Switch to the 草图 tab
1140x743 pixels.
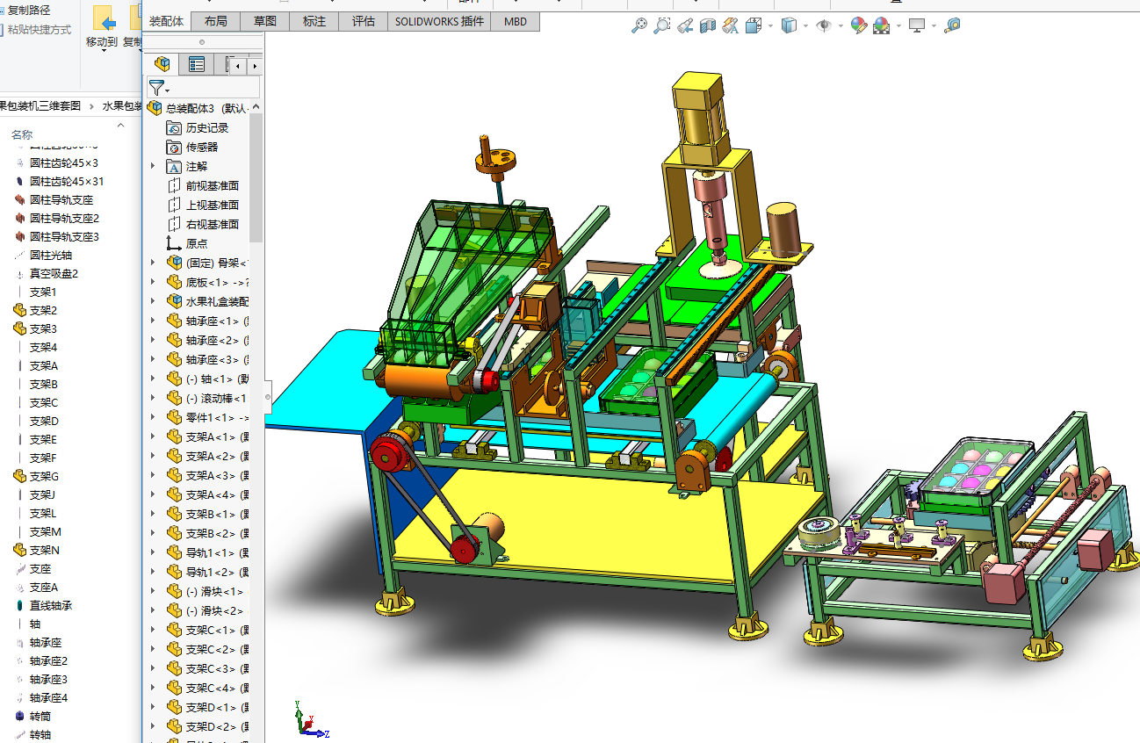264,21
